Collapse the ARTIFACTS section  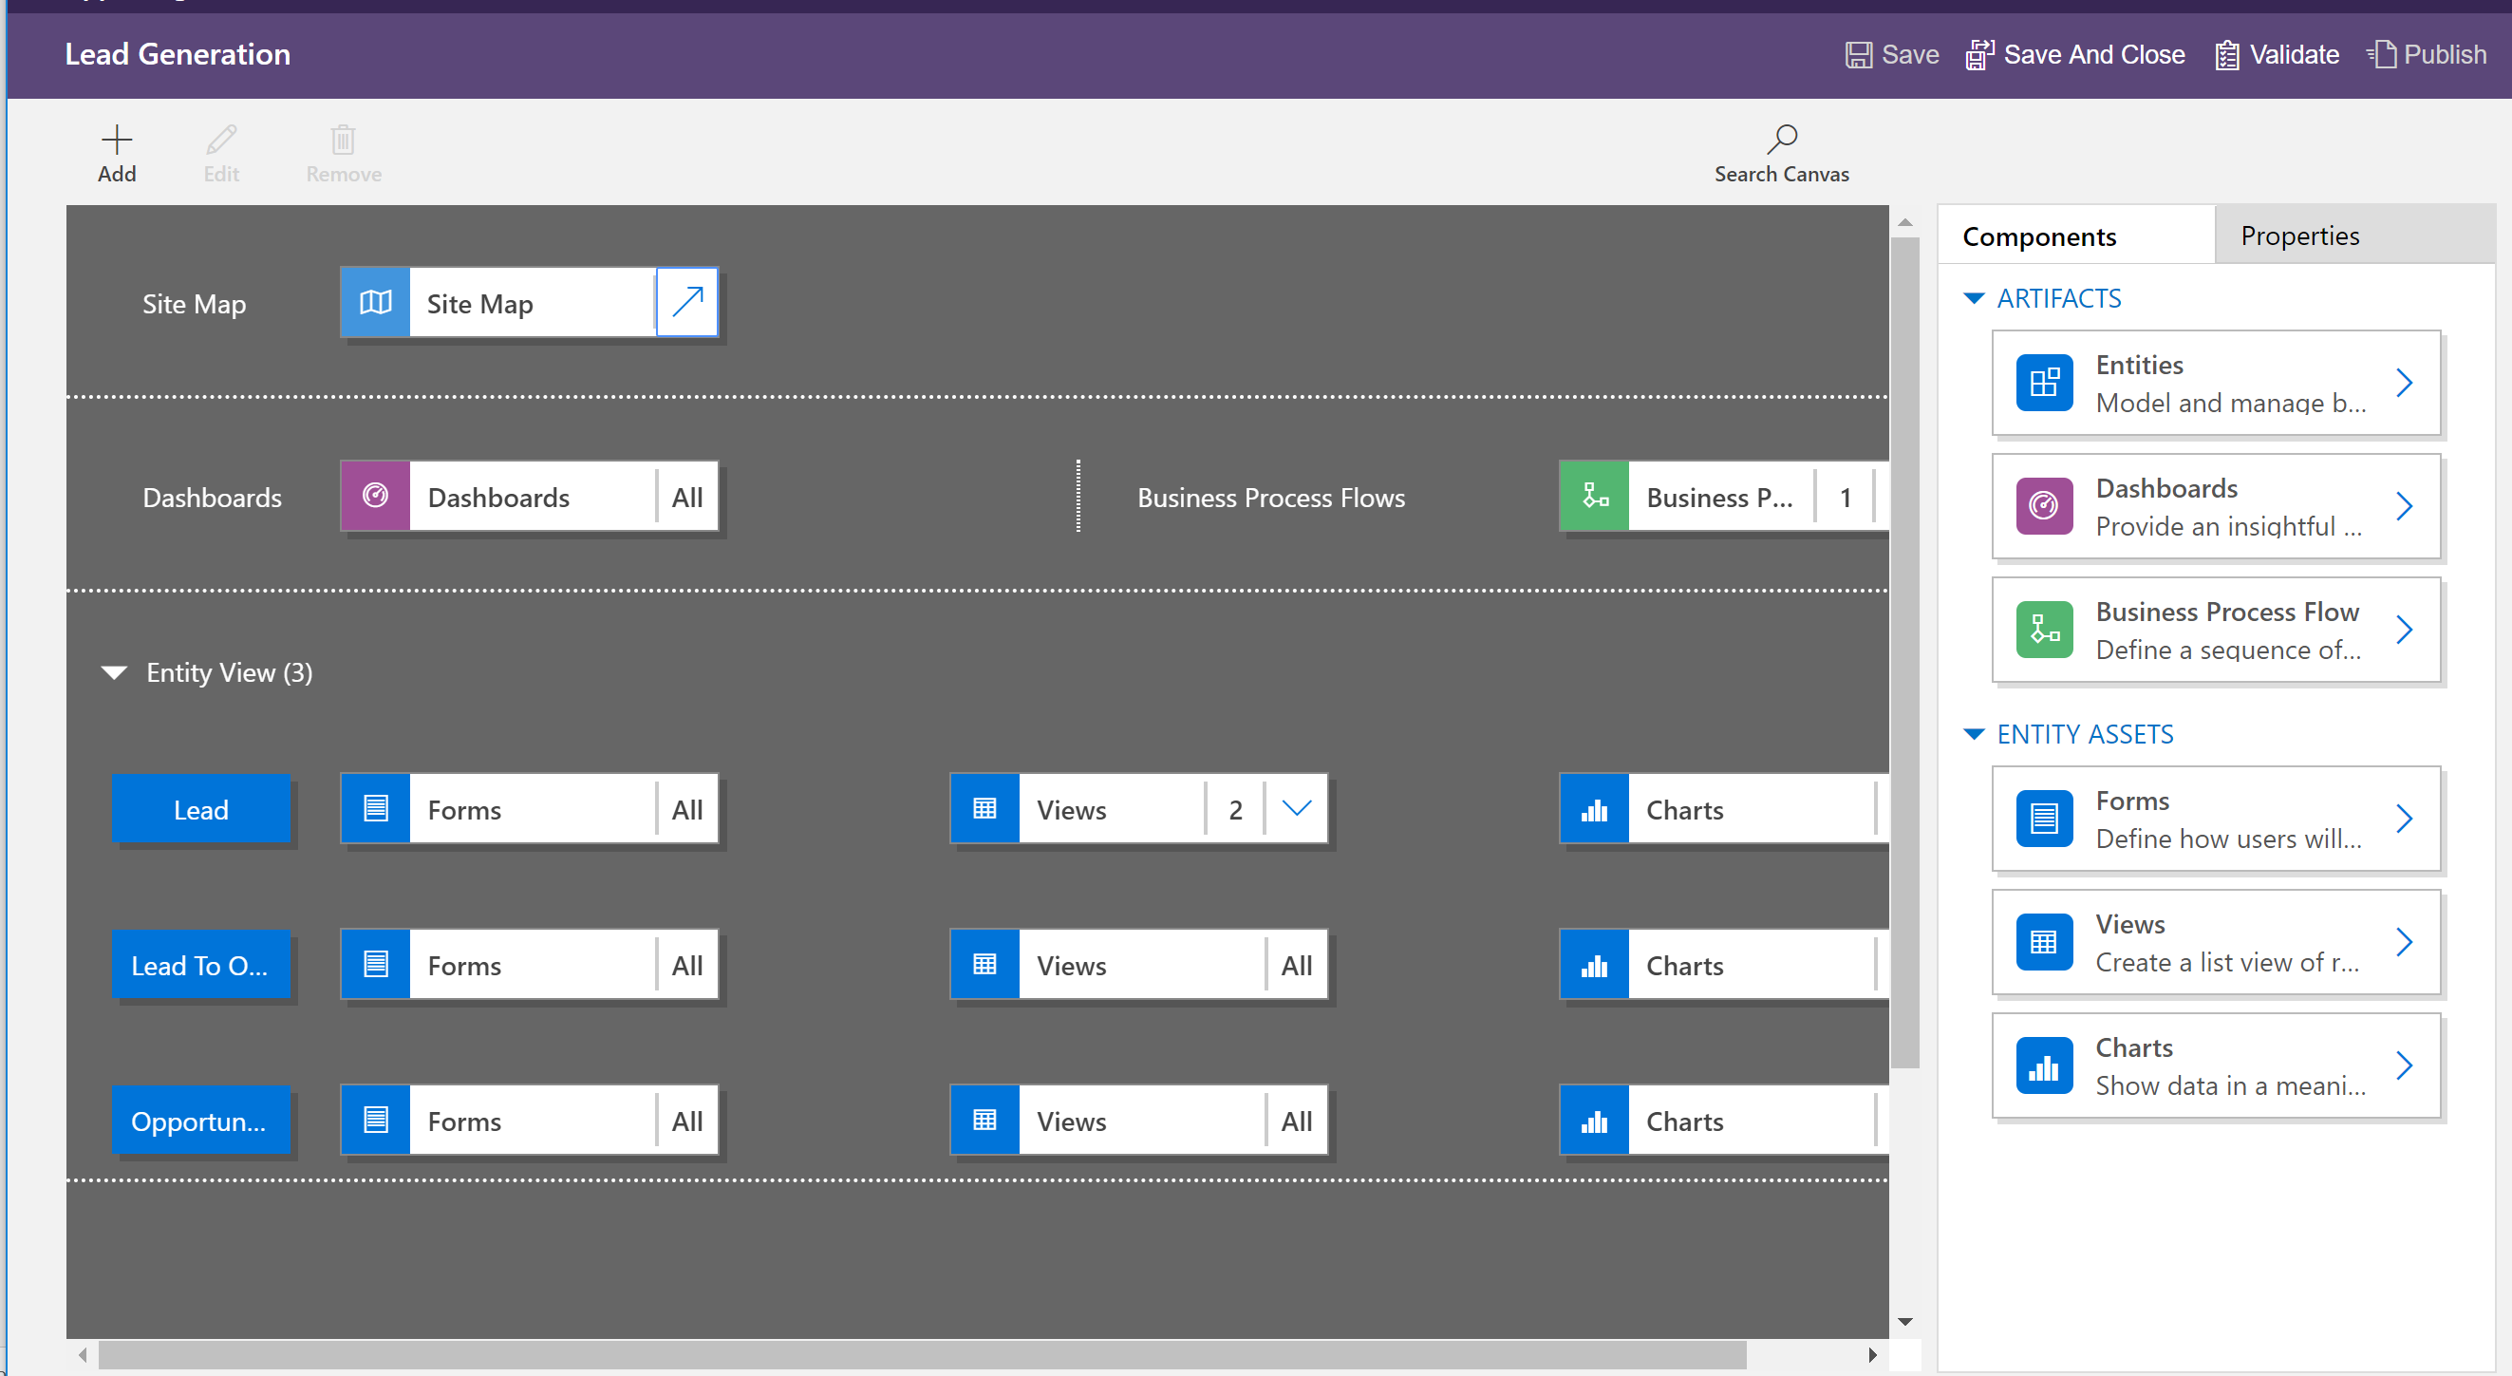(1974, 298)
